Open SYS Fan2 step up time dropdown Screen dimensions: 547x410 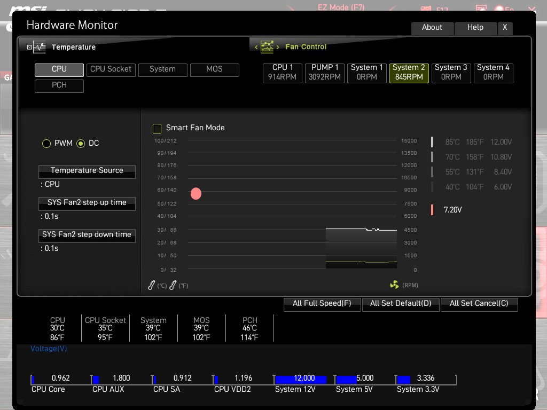tap(87, 203)
